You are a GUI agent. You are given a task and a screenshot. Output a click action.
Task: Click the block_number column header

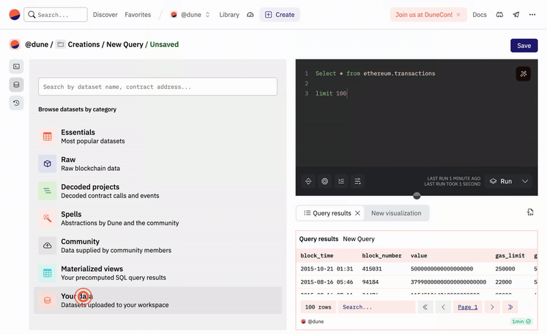point(382,255)
